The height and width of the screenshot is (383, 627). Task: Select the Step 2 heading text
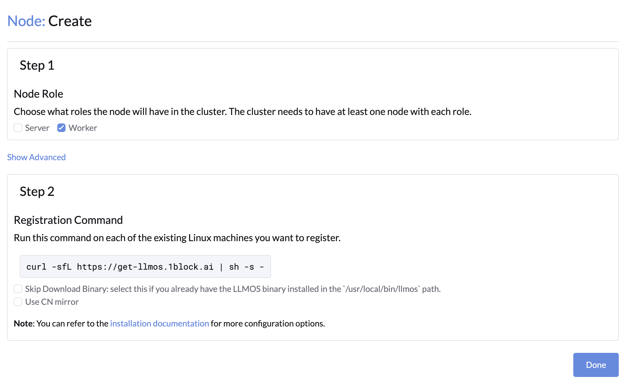(37, 191)
